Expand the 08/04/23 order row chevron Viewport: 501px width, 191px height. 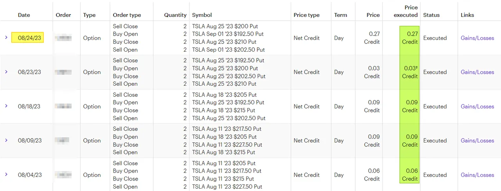tap(6, 175)
